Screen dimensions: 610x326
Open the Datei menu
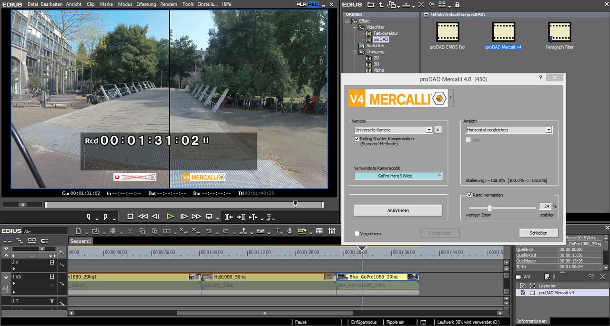click(x=32, y=4)
